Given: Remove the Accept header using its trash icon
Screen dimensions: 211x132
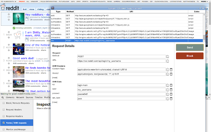Looking at the screenshot, I should (171, 75).
